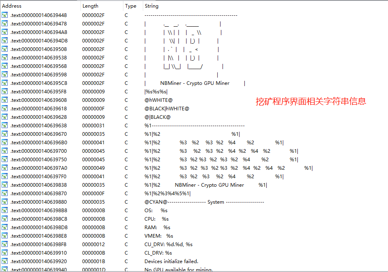
Task: Click the string icon for address 0000000140639448
Action: [x=5, y=15]
